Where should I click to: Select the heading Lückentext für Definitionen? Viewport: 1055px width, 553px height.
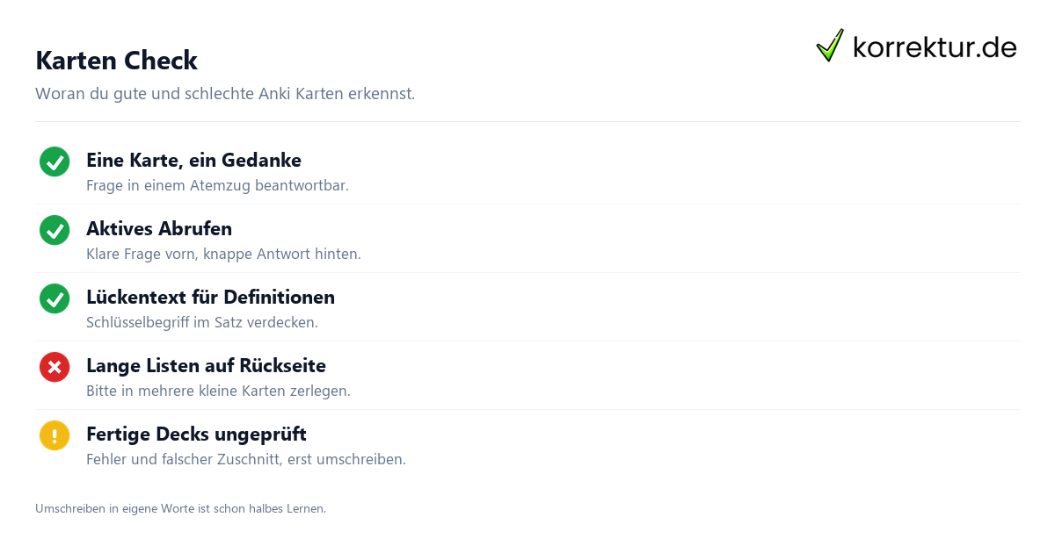point(210,298)
